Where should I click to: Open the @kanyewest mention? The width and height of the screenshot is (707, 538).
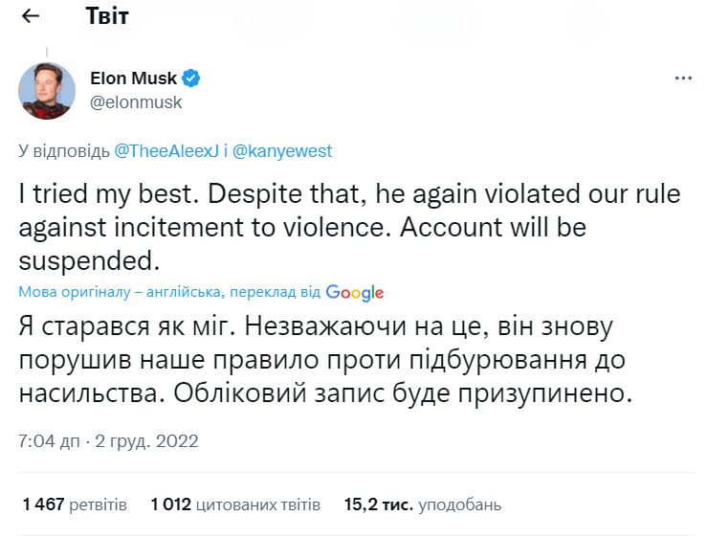point(282,151)
